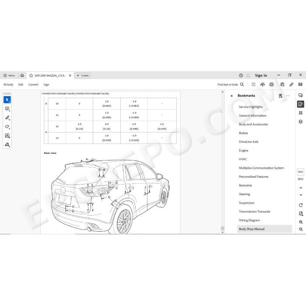Click the zoom in magnifier icon
Screen dimensions: 306x306
pyautogui.click(x=301, y=222)
